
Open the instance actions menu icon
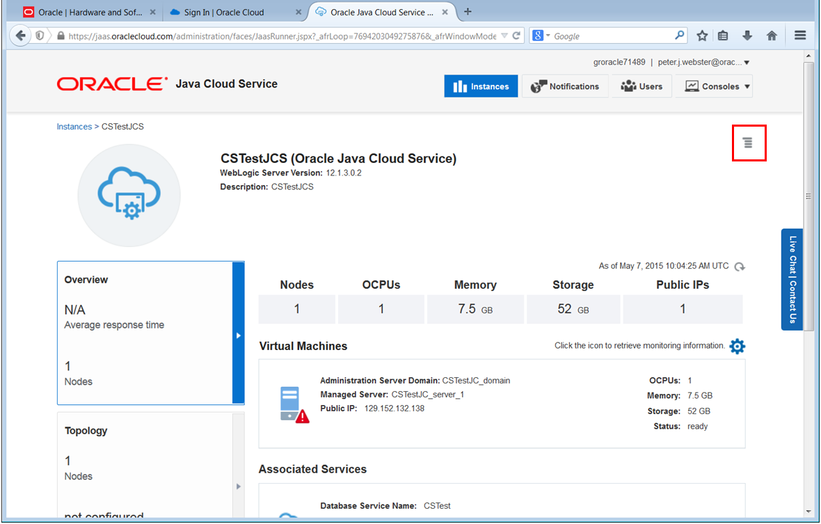[748, 143]
